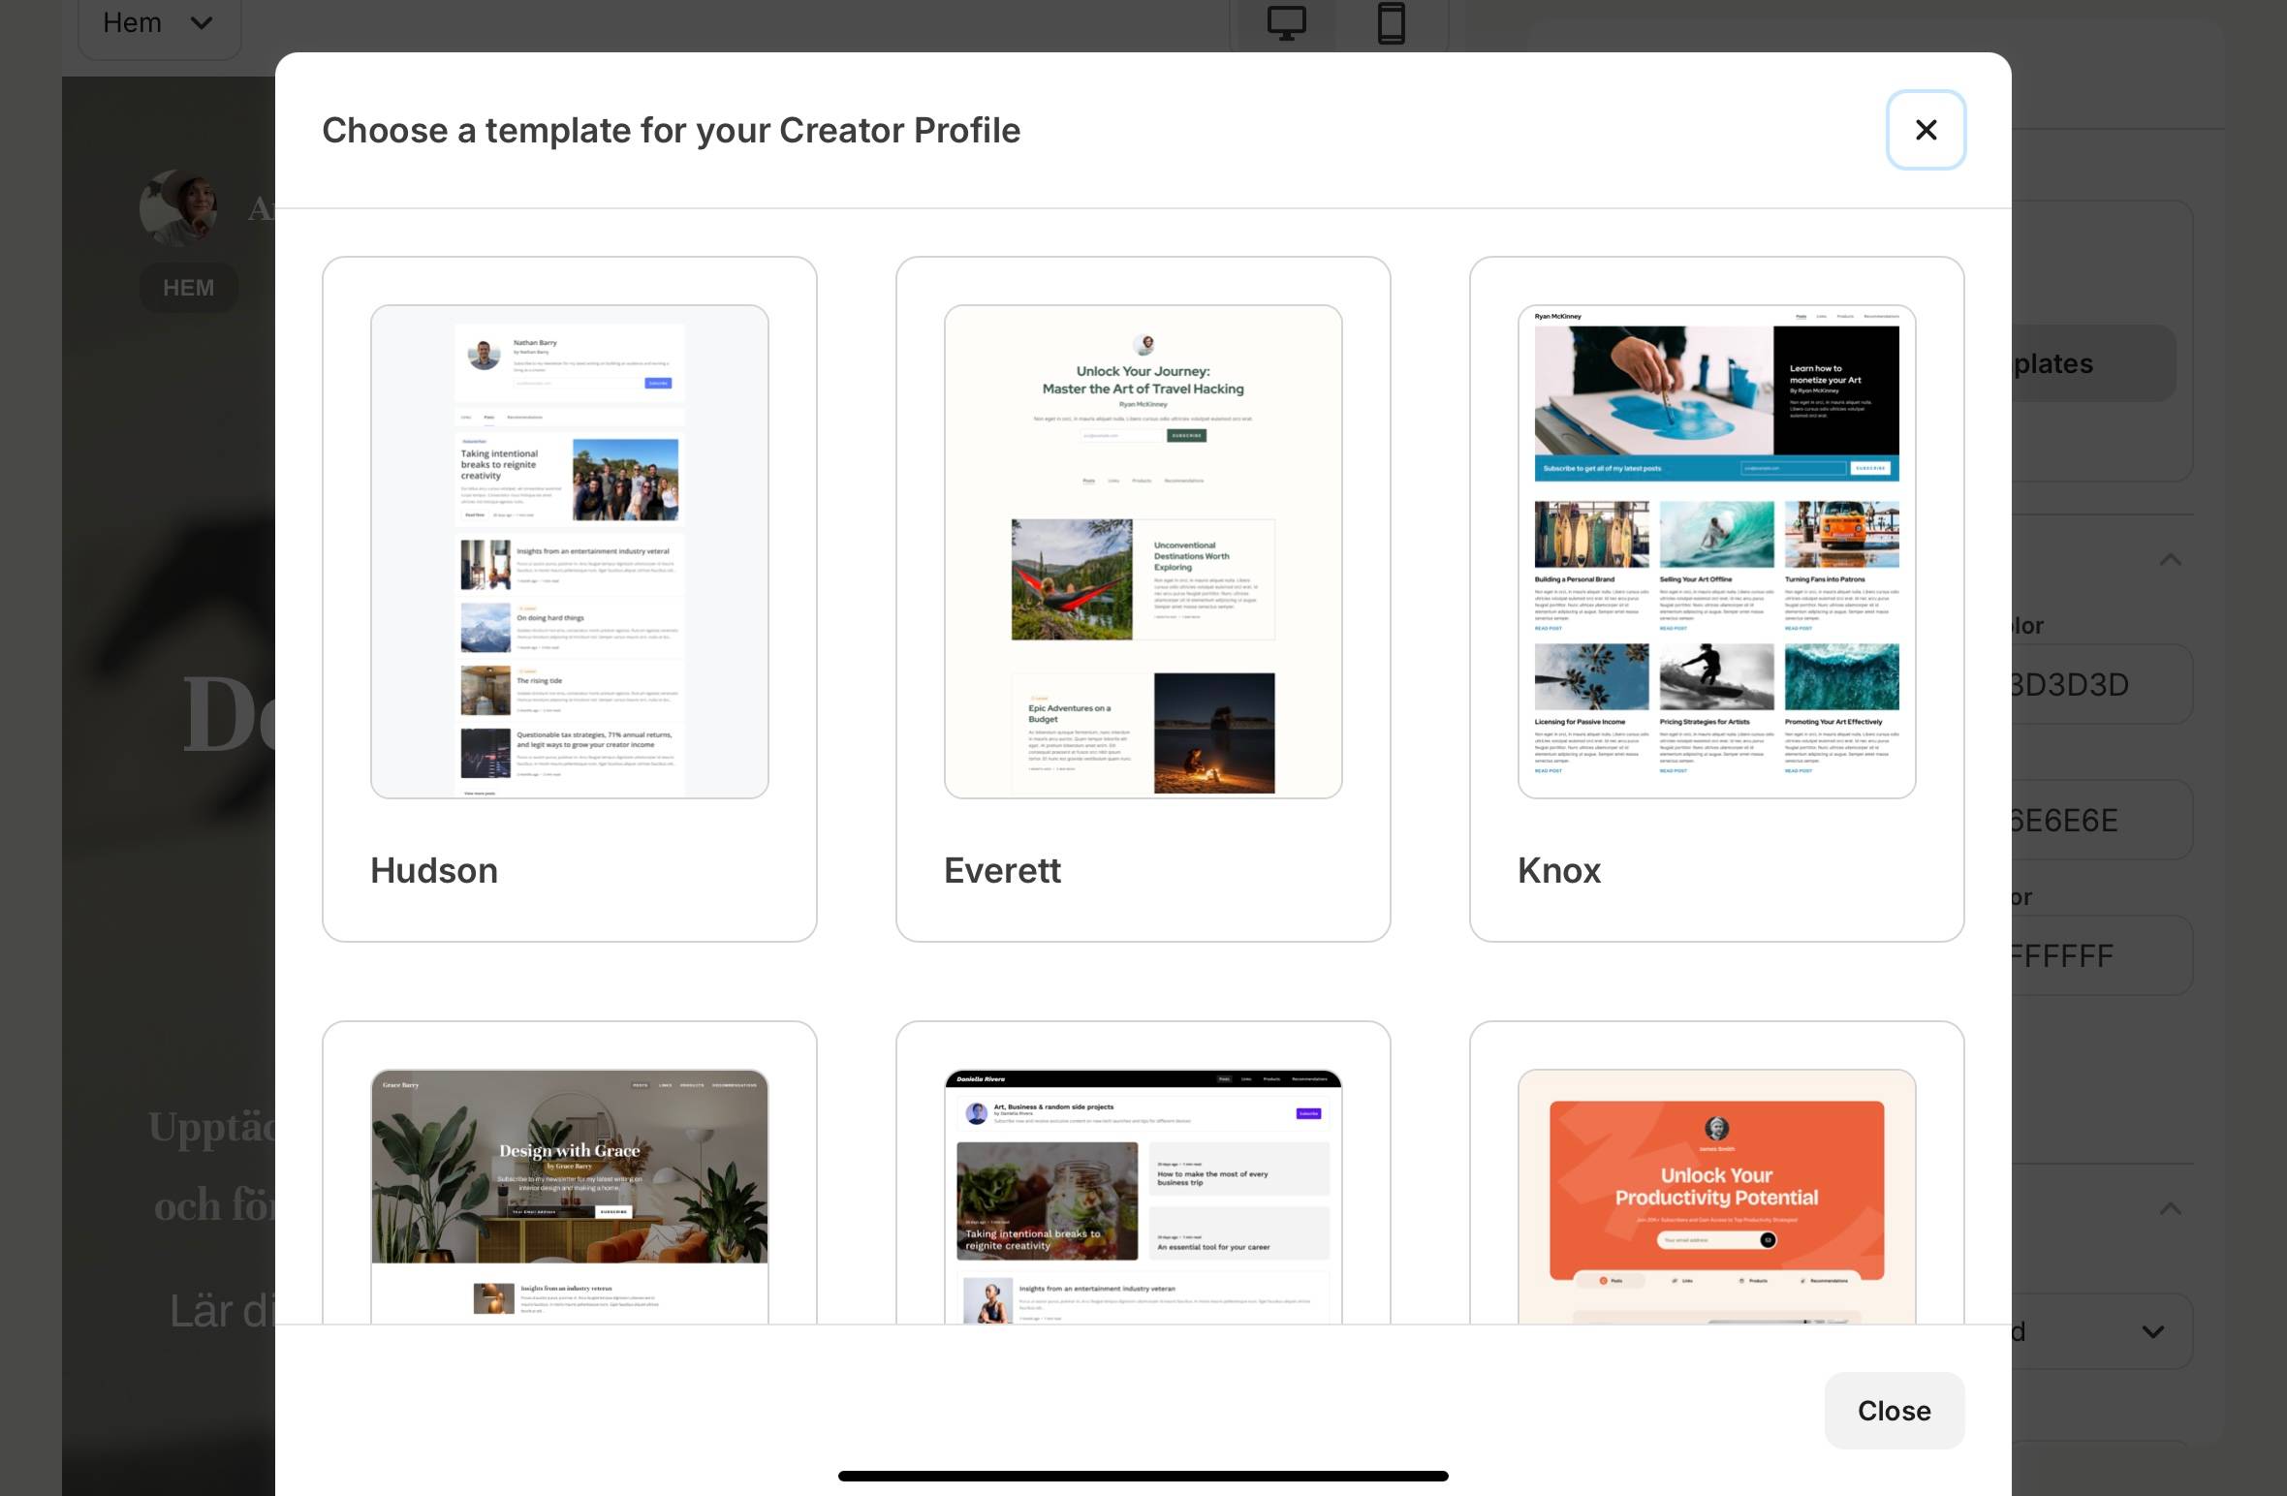This screenshot has width=2287, height=1496.
Task: Click the Everett template name label
Action: coord(1002,870)
